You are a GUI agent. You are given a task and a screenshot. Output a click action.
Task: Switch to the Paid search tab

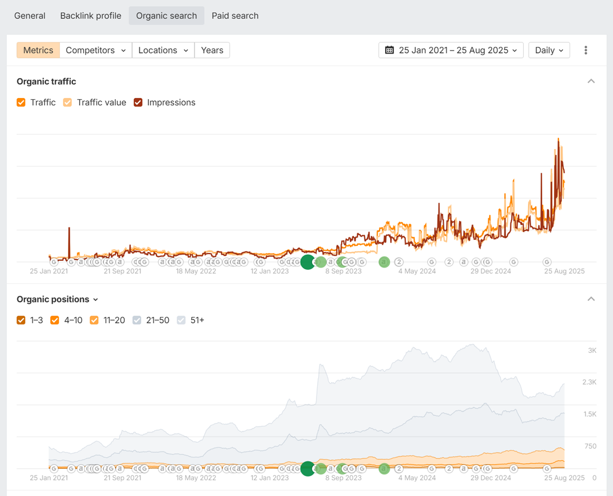click(235, 16)
